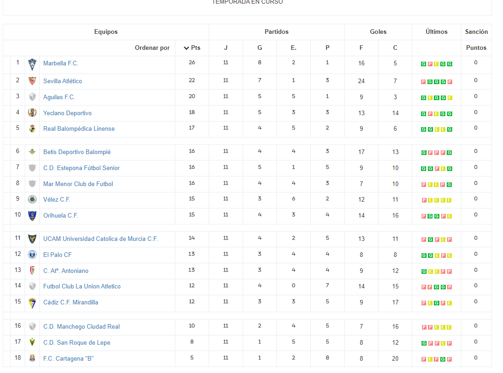Click the F.C. Cartagena "B" crest

pyautogui.click(x=32, y=358)
